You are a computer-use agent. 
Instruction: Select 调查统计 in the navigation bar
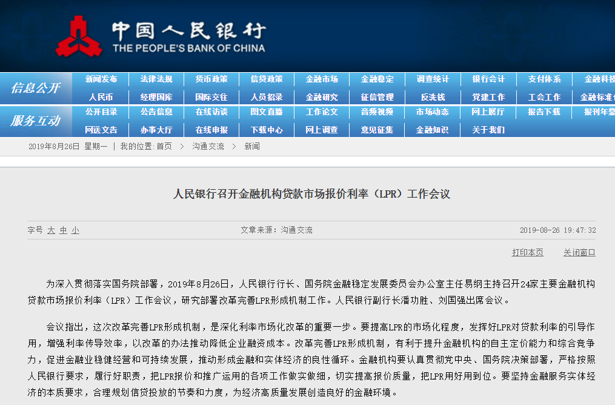click(433, 79)
